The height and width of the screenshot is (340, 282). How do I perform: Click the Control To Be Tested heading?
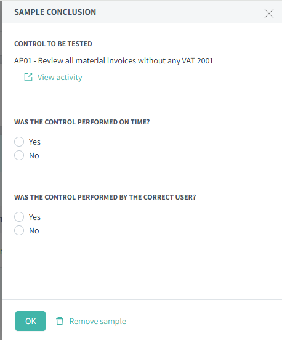(x=53, y=44)
